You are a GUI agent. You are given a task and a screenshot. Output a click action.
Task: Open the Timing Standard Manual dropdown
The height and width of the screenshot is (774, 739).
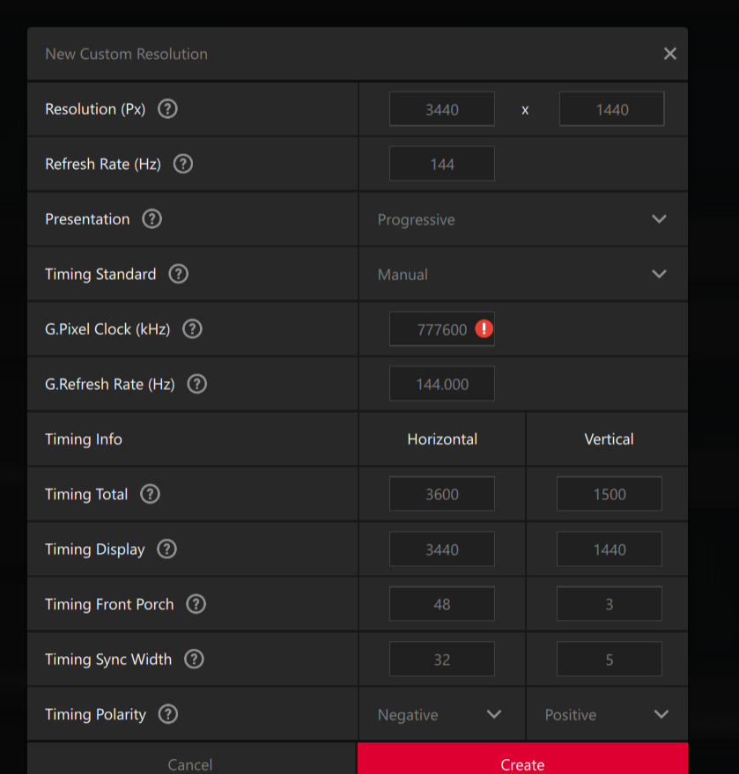pyautogui.click(x=522, y=274)
